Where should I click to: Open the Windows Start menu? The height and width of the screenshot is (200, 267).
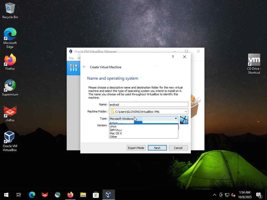[6, 195]
